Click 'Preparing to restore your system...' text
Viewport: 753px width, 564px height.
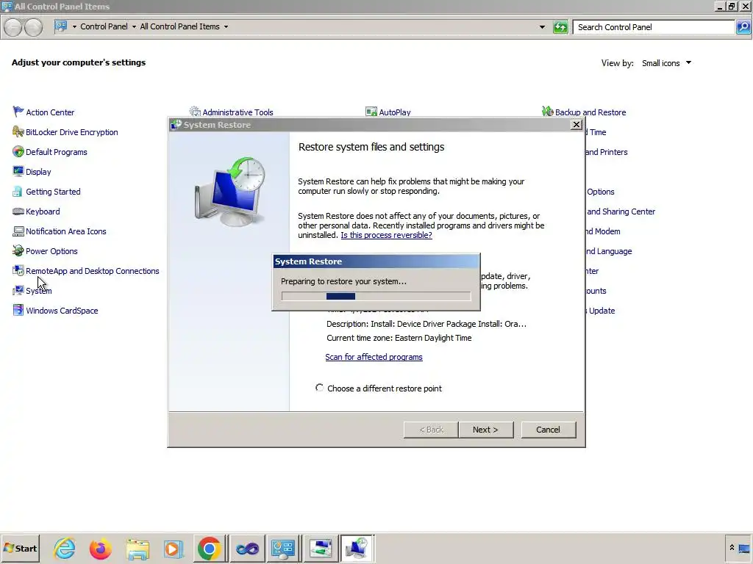(x=343, y=281)
